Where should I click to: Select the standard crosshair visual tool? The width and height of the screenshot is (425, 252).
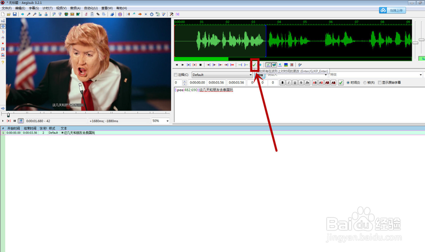coord(3,20)
